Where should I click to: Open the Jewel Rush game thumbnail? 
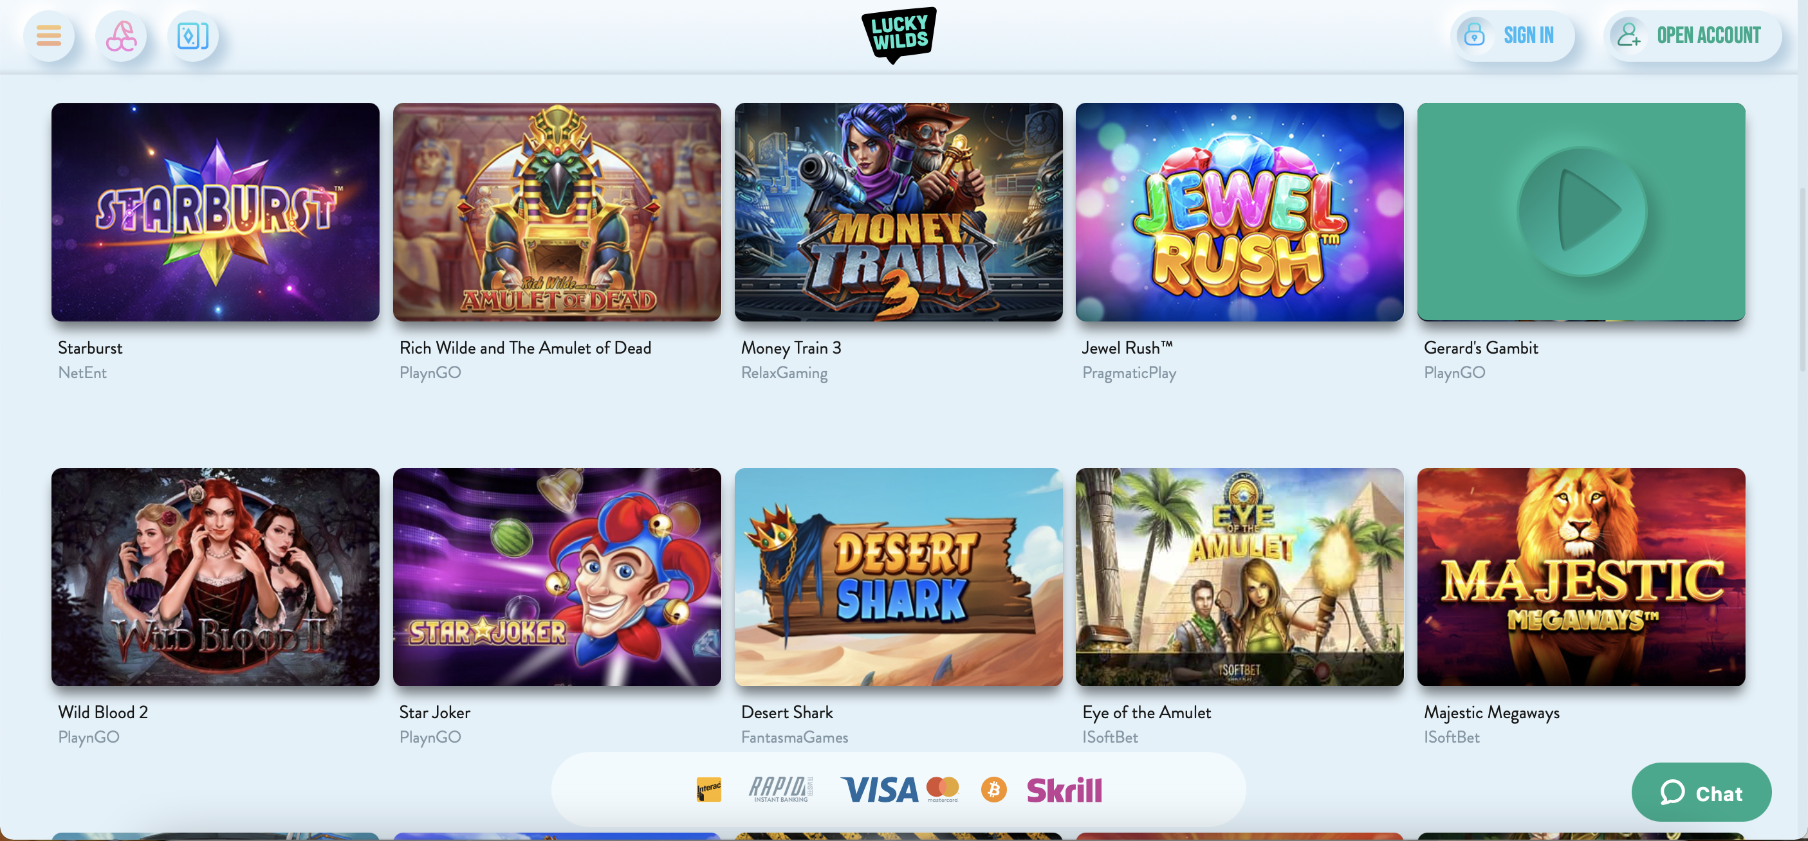[x=1239, y=212]
